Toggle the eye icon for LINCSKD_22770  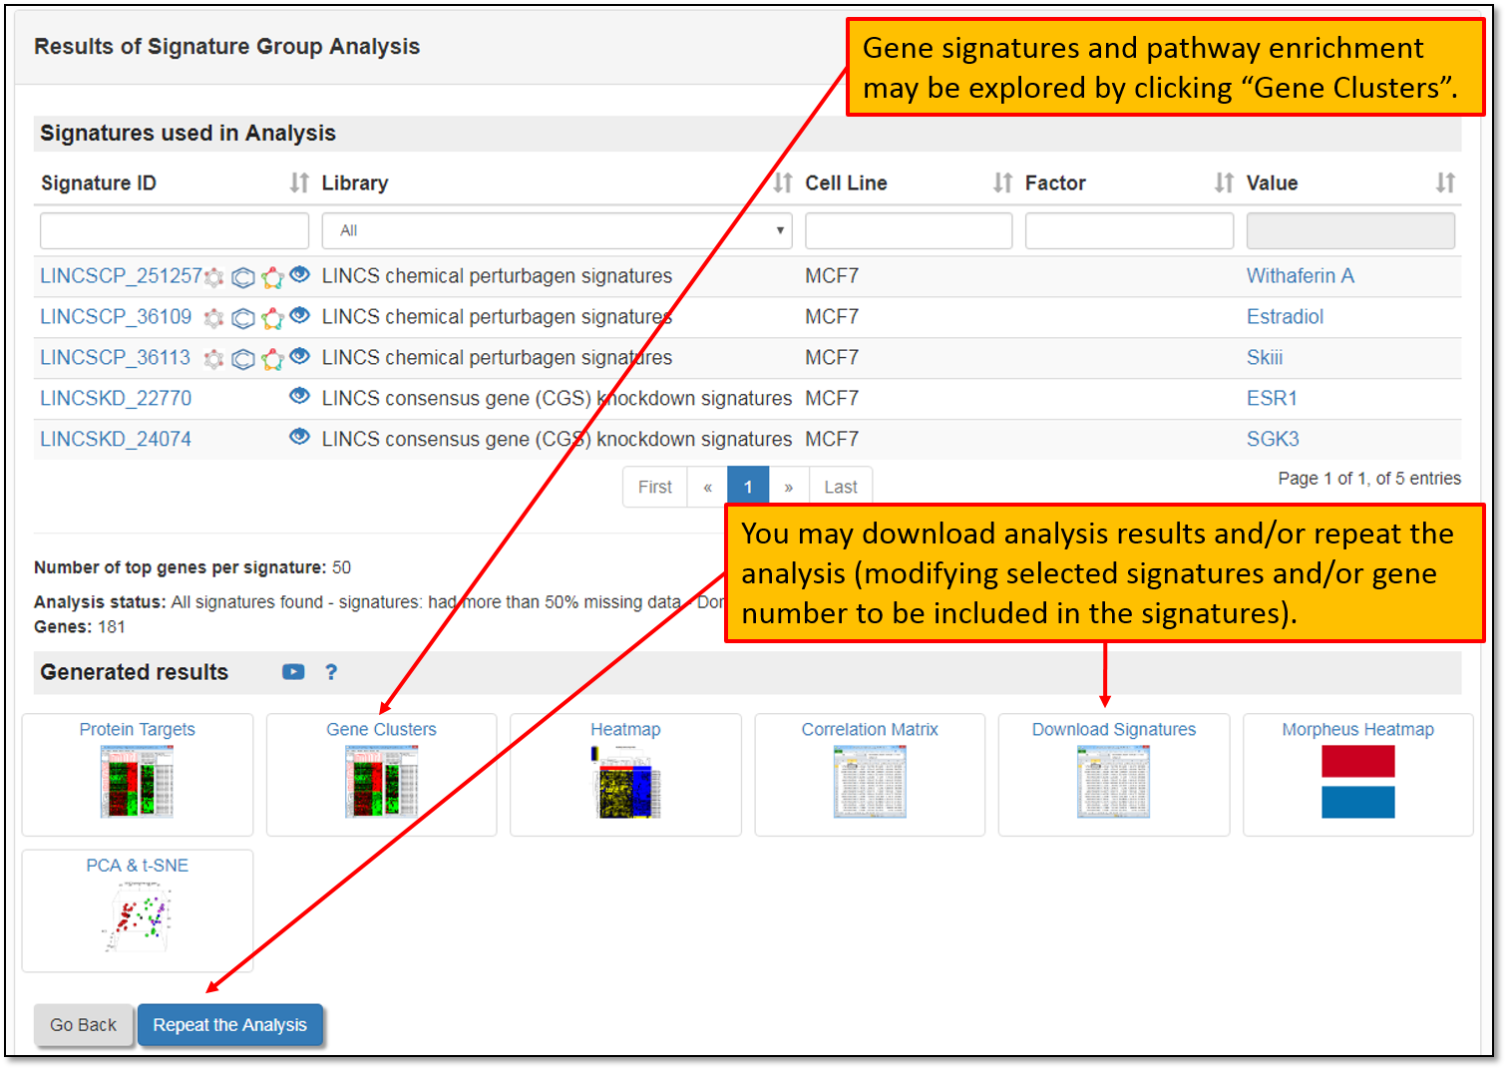click(x=299, y=396)
